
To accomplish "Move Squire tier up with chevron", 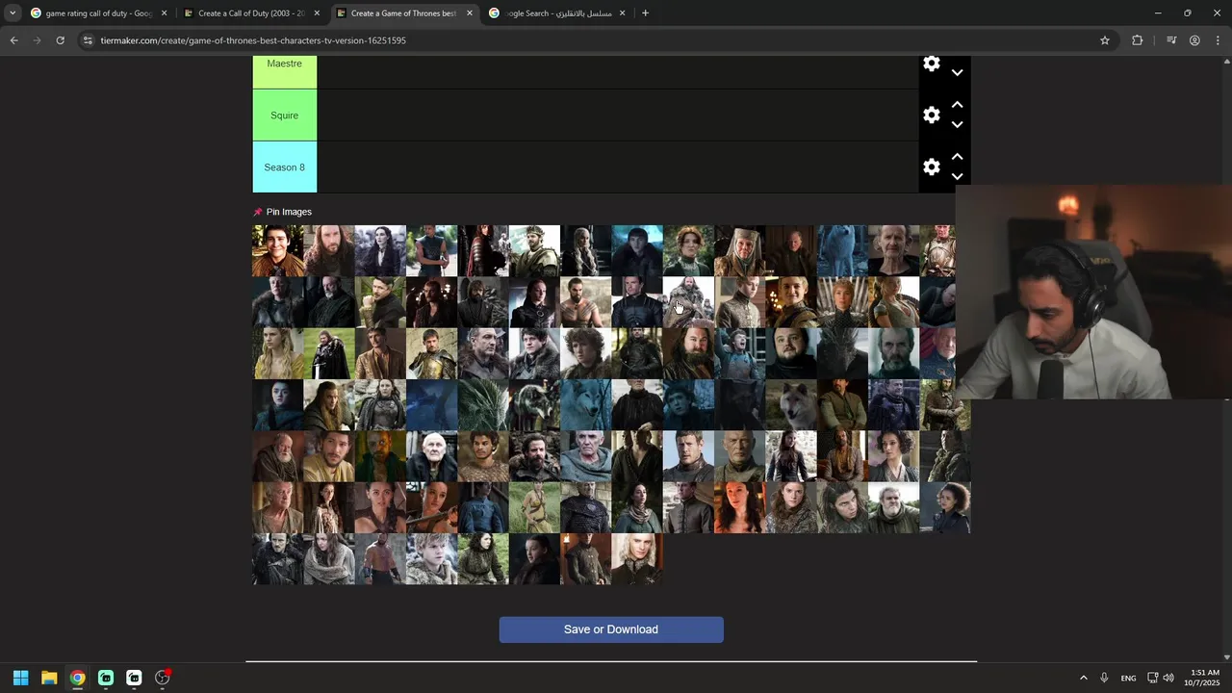I will (957, 105).
